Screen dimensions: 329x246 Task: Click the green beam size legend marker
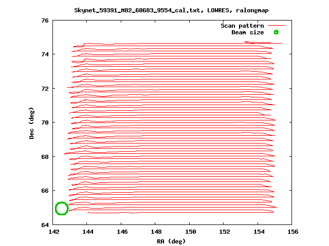276,32
